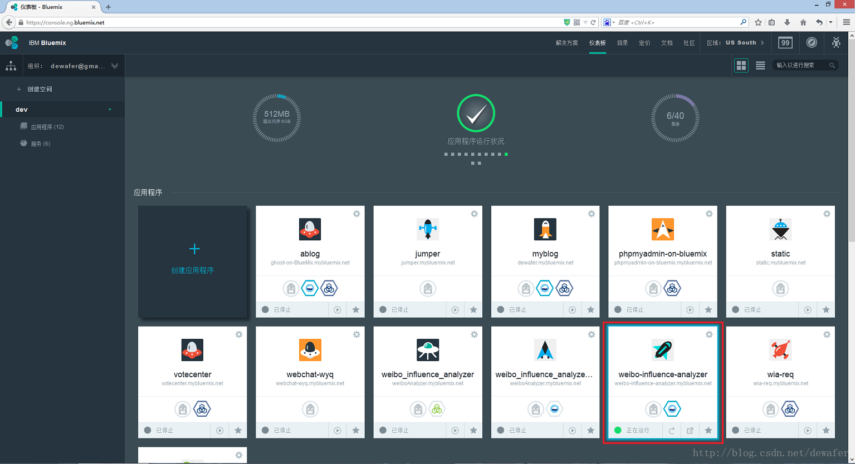Select 社区 in top navigation
Screen dimensions: 855x464
(x=689, y=43)
